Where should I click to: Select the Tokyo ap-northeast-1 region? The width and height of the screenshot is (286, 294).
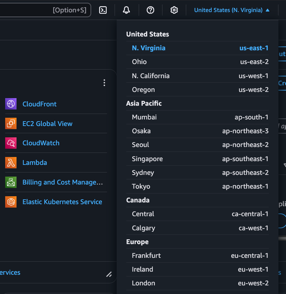[x=198, y=186]
